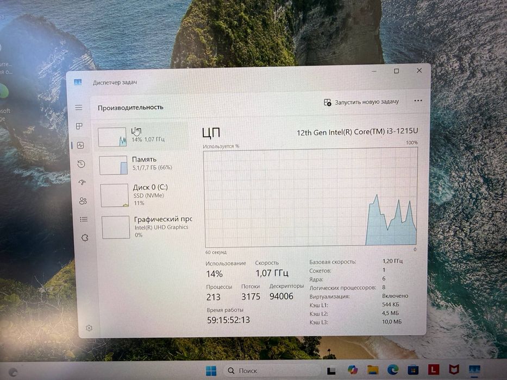The height and width of the screenshot is (380, 507).
Task: Click the GPU mini graph thumbnail
Action: pos(116,227)
